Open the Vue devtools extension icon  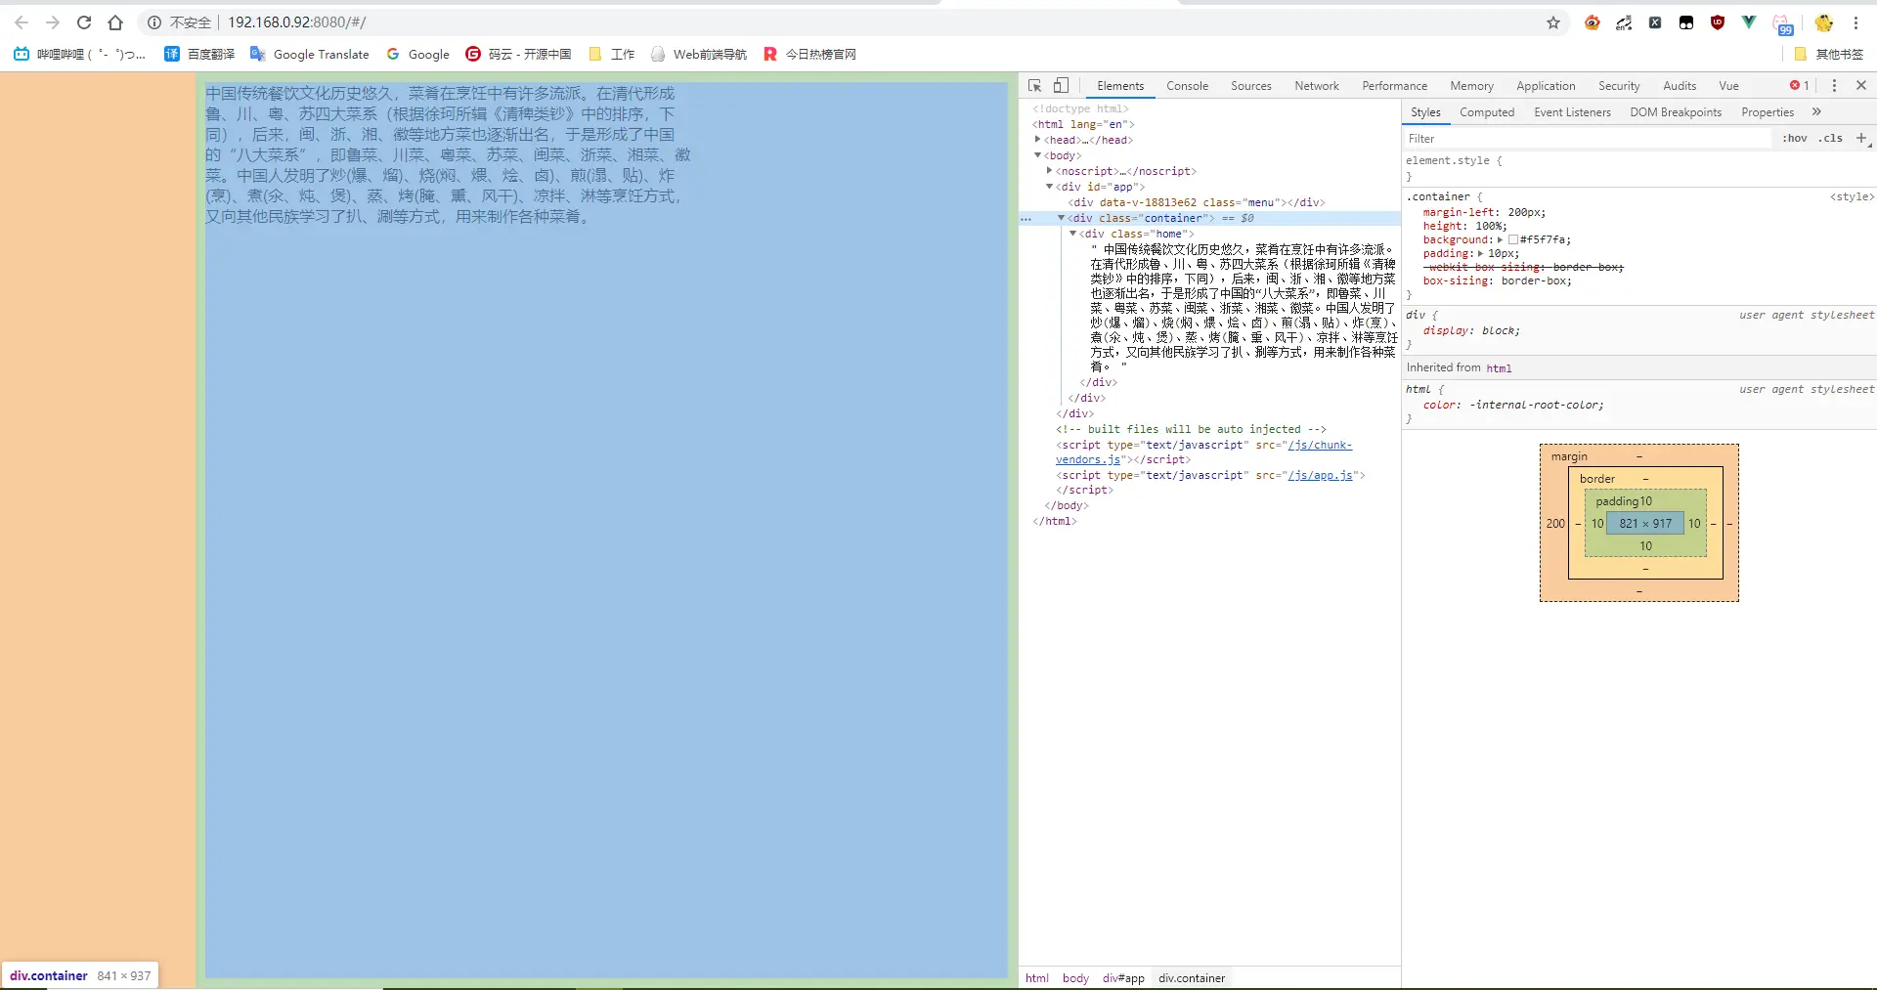coord(1749,22)
